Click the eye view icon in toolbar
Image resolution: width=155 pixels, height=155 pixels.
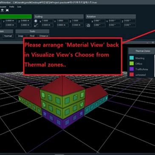pos(2,10)
